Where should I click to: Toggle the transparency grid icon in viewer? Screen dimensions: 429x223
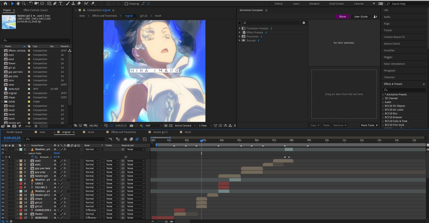(x=171, y=126)
